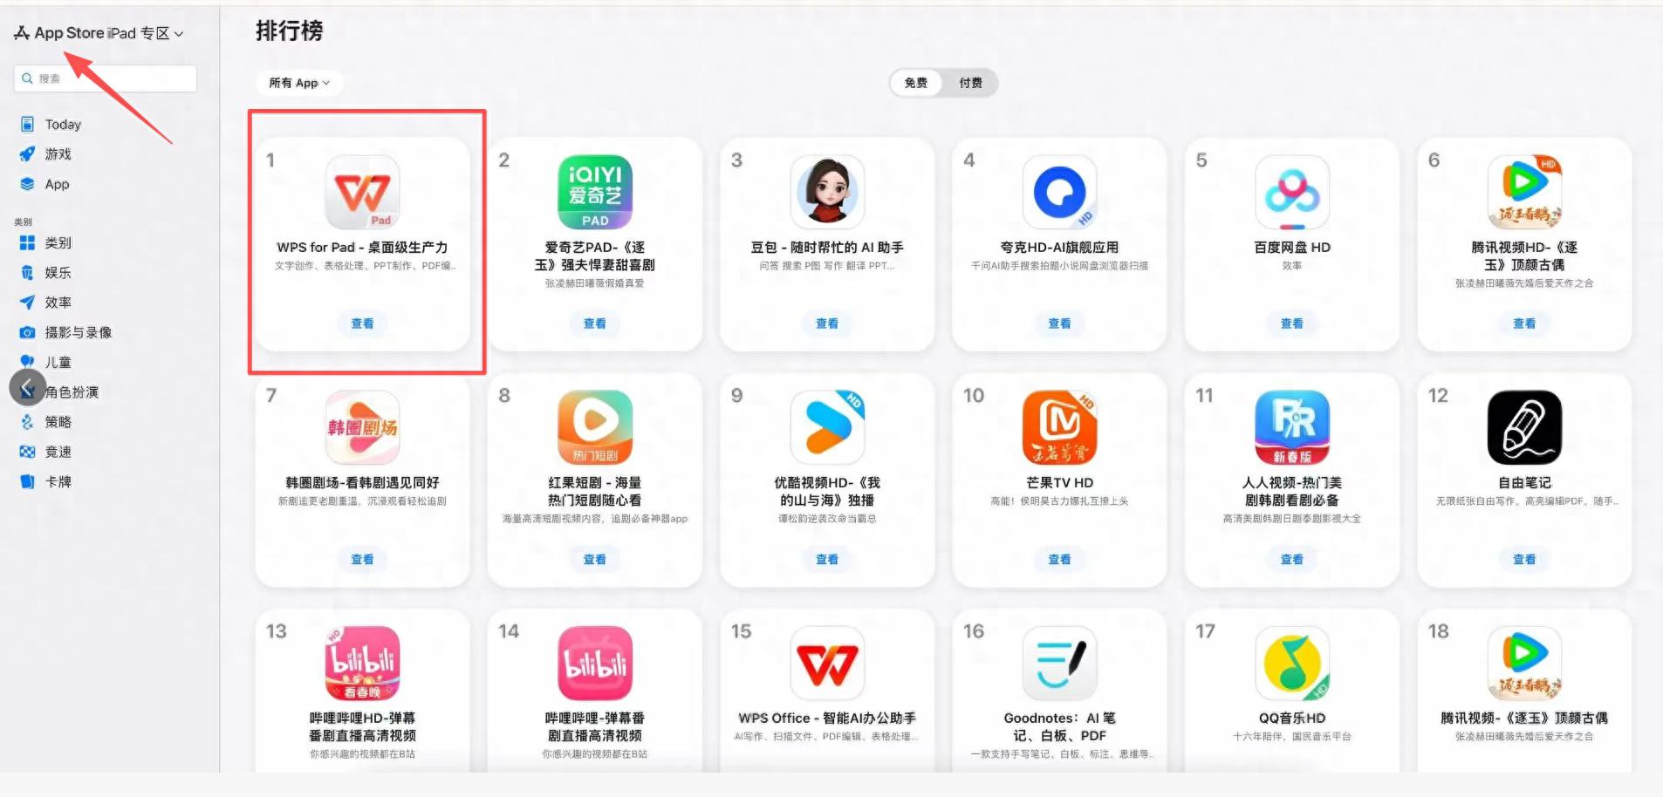Open the 芒果TV HD app icon
The image size is (1663, 797).
pos(1059,427)
